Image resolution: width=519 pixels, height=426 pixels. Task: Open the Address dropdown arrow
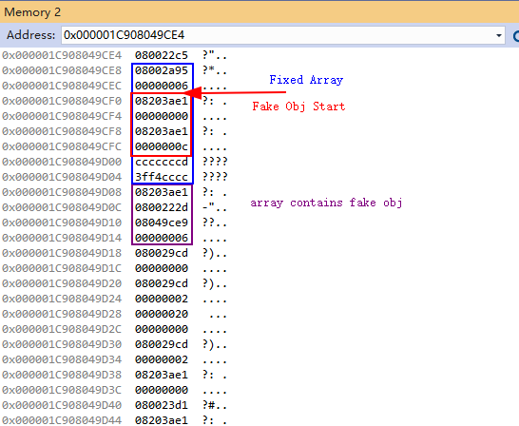tap(498, 35)
